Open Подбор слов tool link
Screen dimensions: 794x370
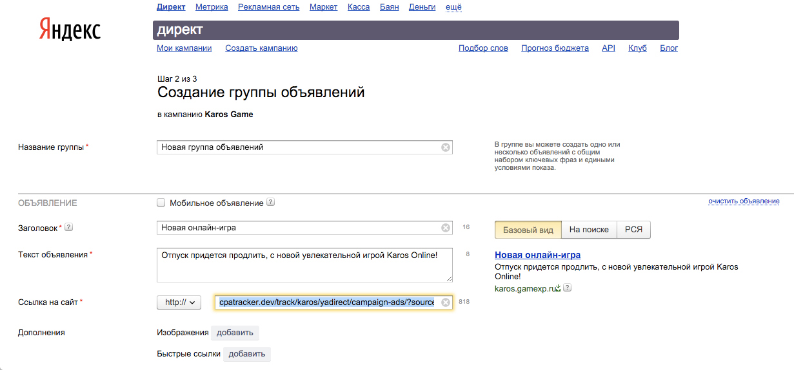(483, 48)
